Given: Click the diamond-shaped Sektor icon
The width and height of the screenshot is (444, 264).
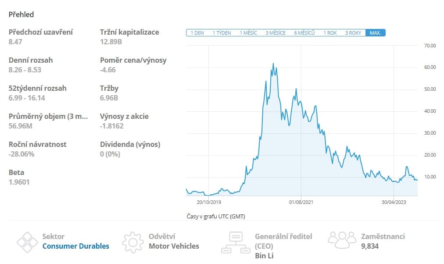Looking at the screenshot, I should click(27, 242).
